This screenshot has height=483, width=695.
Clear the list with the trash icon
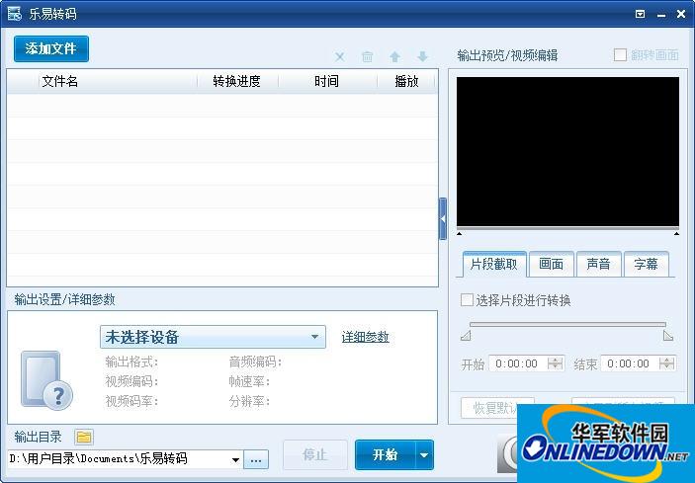[x=367, y=56]
